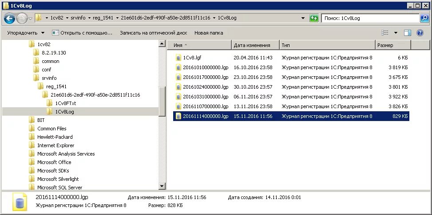
Task: Select Microsoft Analysis Services folder
Action: (x=66, y=154)
